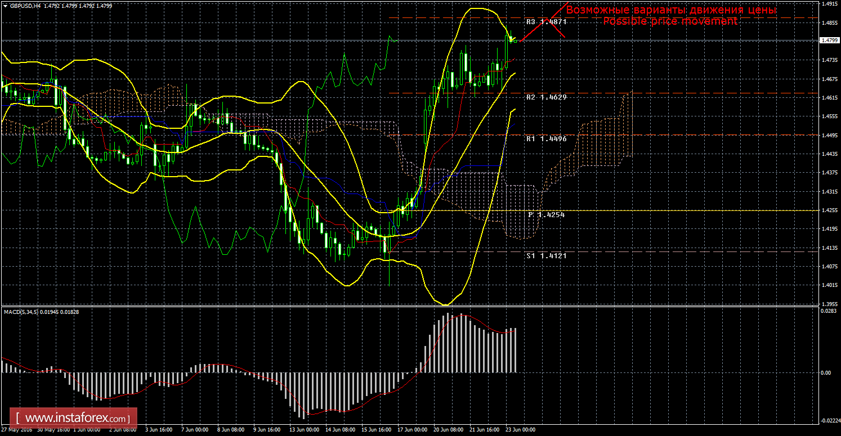
Task: Select the R1 1.4496 level label
Action: coord(546,138)
